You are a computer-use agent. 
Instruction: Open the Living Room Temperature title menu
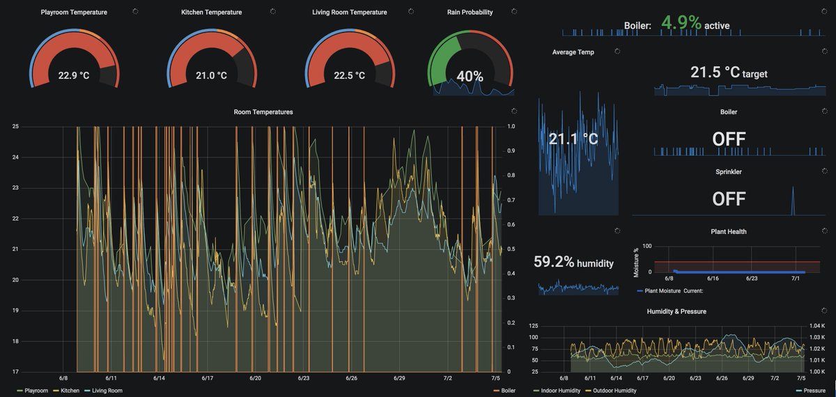(349, 12)
